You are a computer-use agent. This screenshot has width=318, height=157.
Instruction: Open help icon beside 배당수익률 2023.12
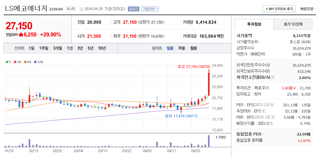271,124
